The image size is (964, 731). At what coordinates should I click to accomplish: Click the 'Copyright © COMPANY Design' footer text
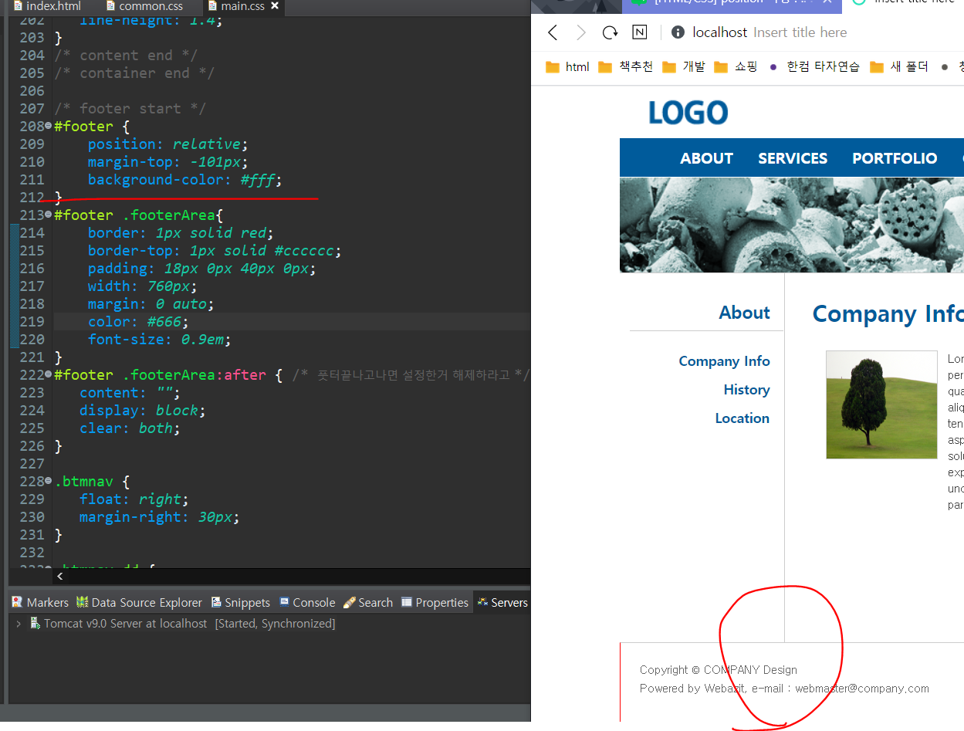tap(719, 670)
